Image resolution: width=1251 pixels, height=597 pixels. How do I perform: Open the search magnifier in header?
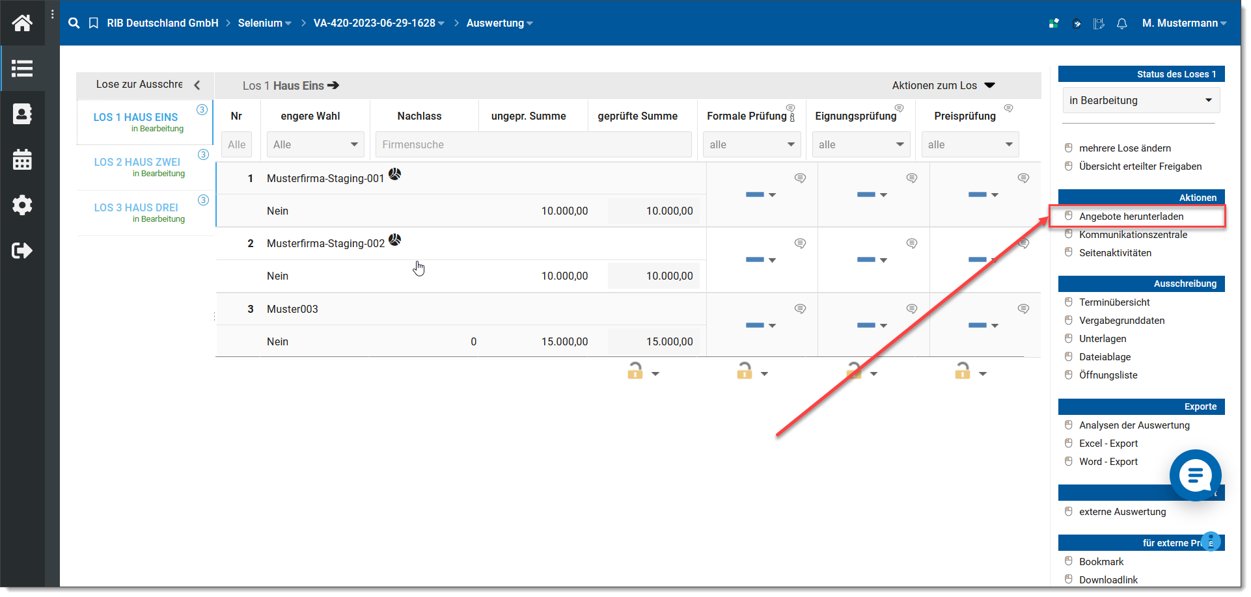pyautogui.click(x=74, y=23)
